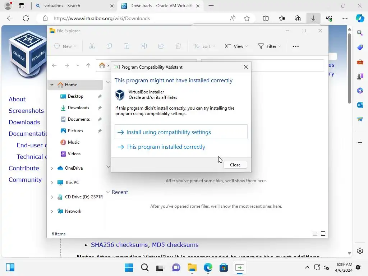Open the Favorites list icon
The image size is (368, 276).
pos(282,18)
